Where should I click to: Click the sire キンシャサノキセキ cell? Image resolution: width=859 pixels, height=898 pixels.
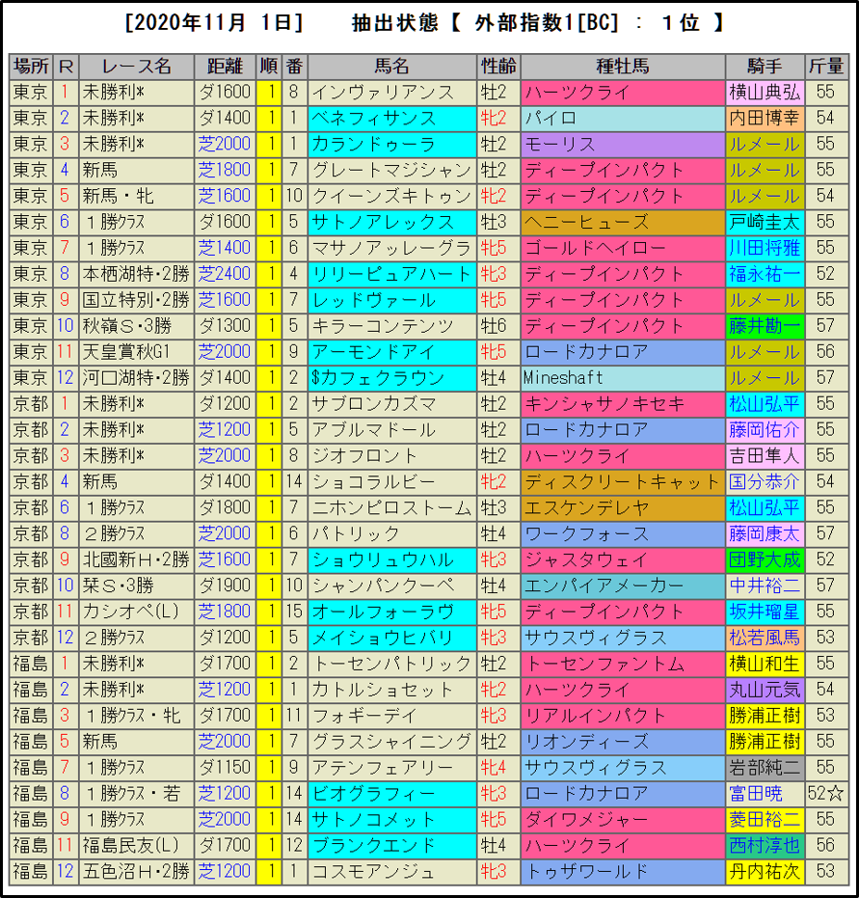pos(622,404)
